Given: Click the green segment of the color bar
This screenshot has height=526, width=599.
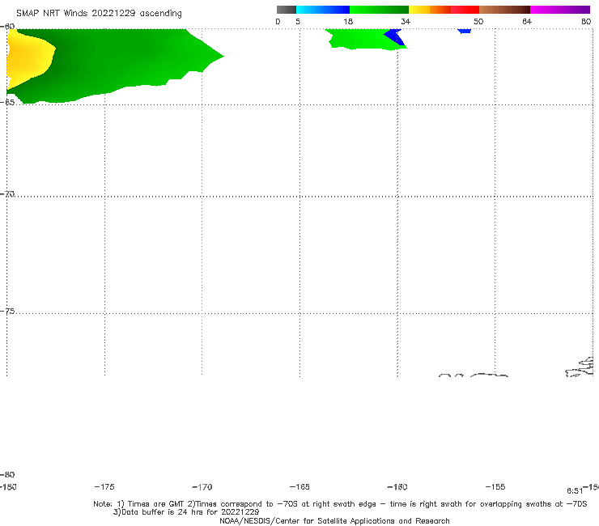Looking at the screenshot, I should coord(379,10).
